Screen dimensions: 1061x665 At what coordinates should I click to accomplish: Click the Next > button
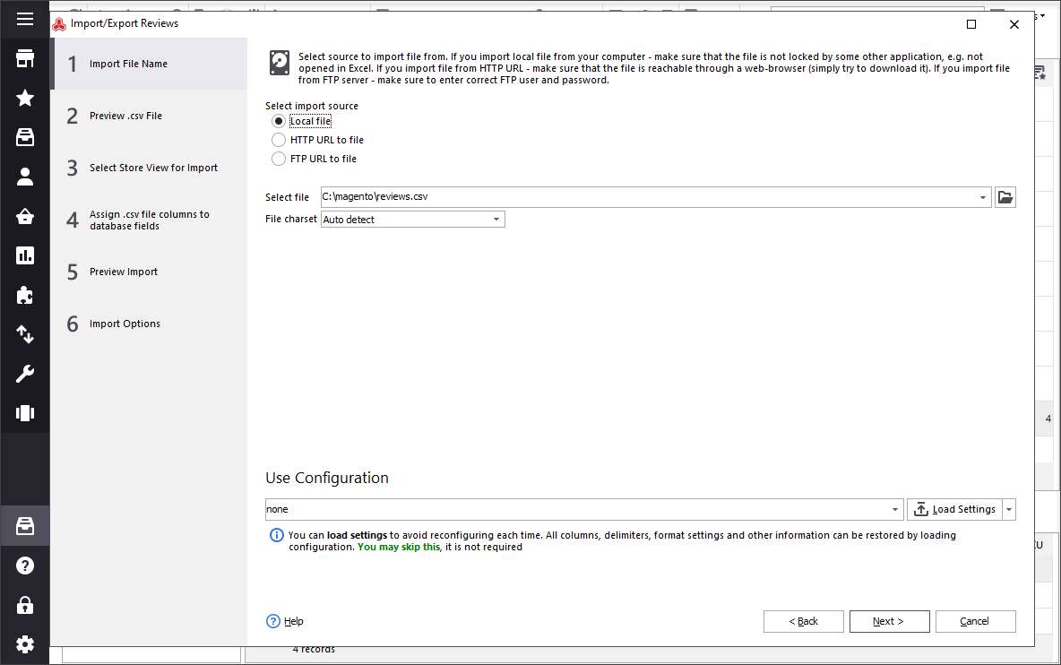[889, 621]
